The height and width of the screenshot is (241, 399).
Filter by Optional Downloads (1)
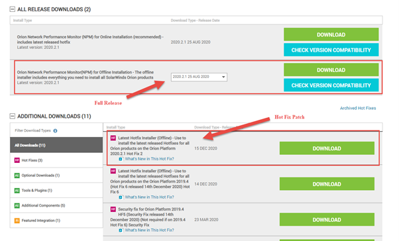coord(56,175)
